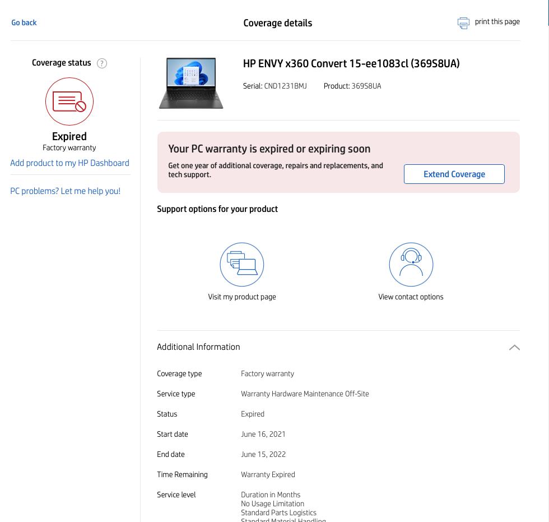Click the Start date label
The height and width of the screenshot is (522, 549).
coord(173,434)
